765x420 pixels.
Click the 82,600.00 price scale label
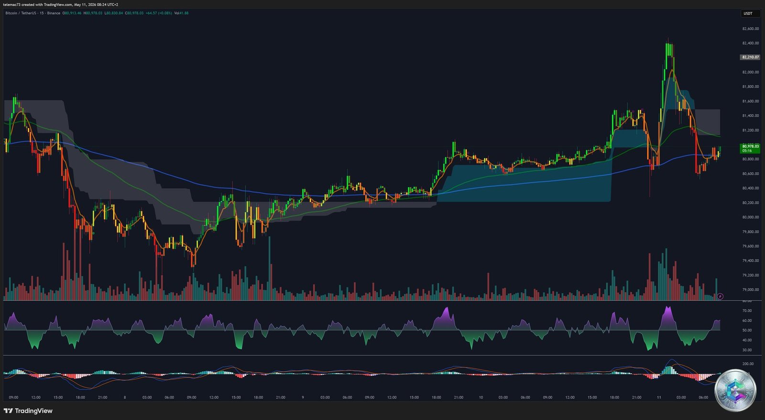pyautogui.click(x=750, y=29)
